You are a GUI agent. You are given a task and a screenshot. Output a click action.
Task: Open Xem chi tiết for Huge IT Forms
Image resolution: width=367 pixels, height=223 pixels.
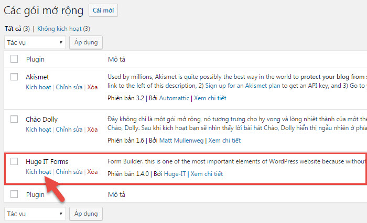(x=207, y=174)
